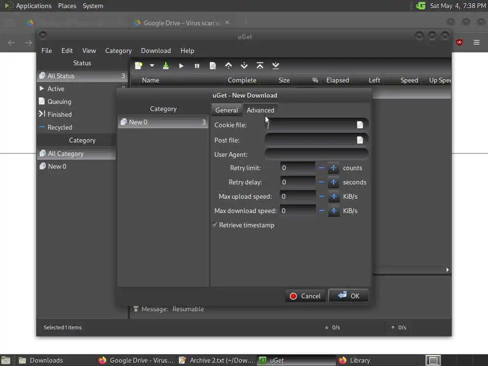This screenshot has height=366, width=488.
Task: Switch to Archive 2.txt taskbar item
Action: click(217, 360)
